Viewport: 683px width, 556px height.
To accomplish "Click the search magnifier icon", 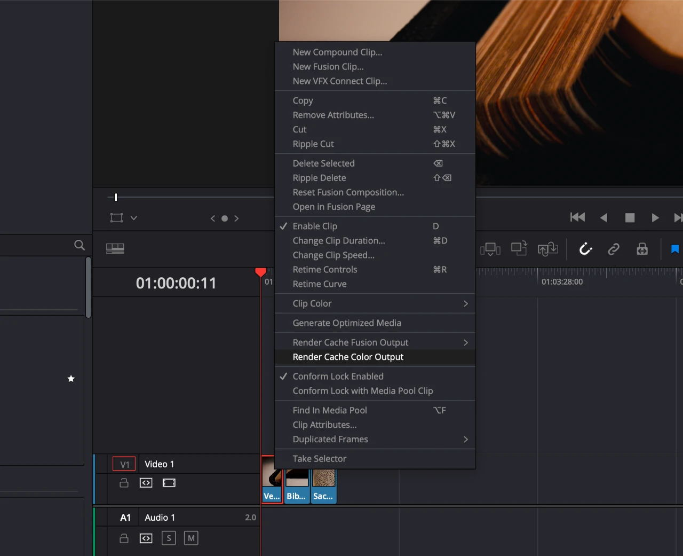I will tap(80, 245).
